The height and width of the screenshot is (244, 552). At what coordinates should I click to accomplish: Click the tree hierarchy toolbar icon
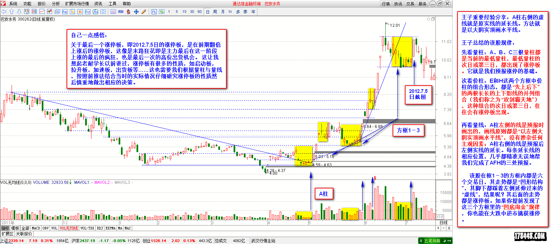tap(72, 12)
